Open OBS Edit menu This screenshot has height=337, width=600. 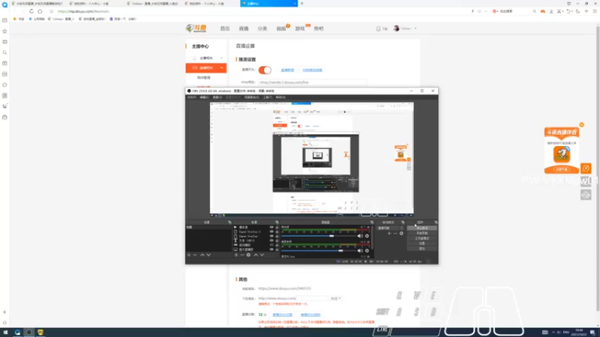point(204,97)
